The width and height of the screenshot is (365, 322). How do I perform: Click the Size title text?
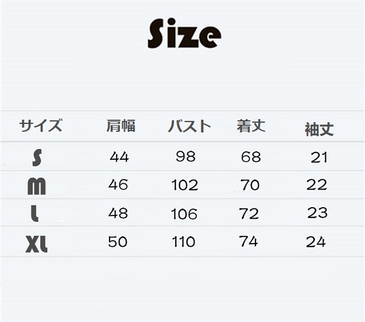184,33
